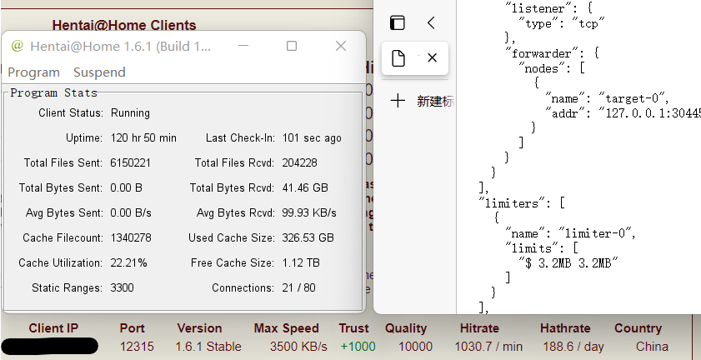
Task: Click the Program Stats group label
Action: [x=53, y=93]
